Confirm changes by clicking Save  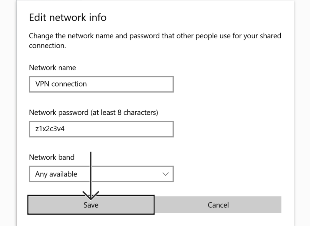pyautogui.click(x=91, y=205)
